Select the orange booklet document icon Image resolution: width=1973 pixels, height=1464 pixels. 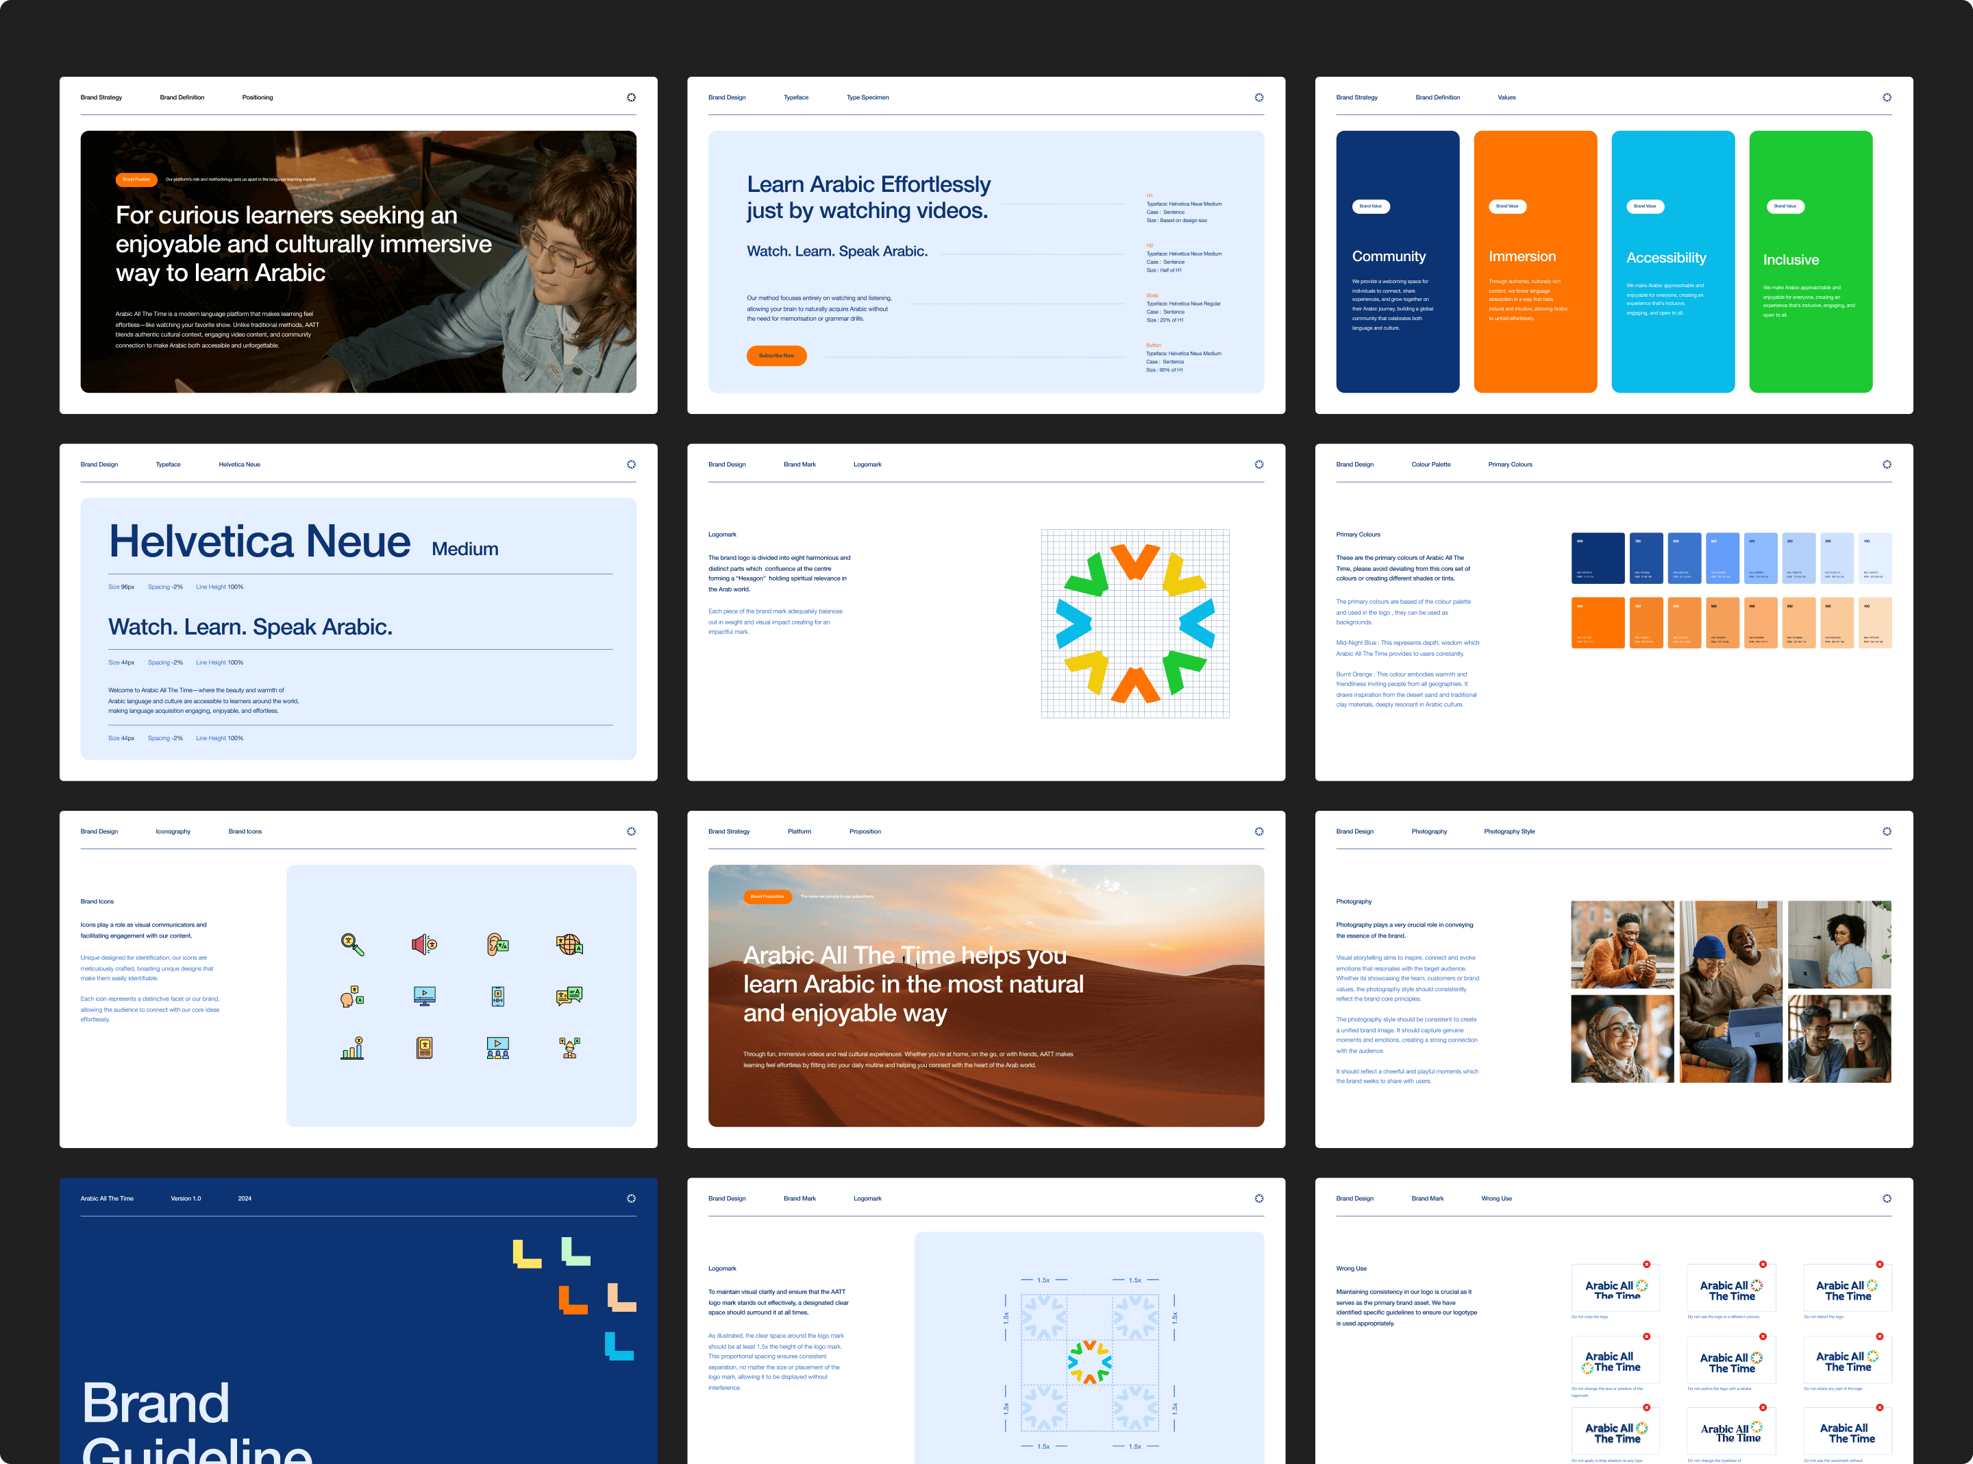pos(424,1049)
